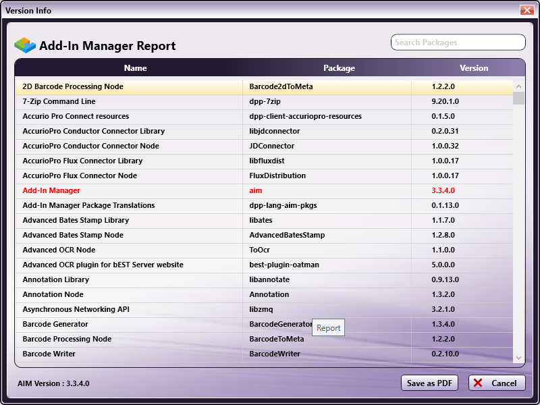Click version 5.0.0.0 cell
Screen dimensions: 540x405
pos(462,265)
